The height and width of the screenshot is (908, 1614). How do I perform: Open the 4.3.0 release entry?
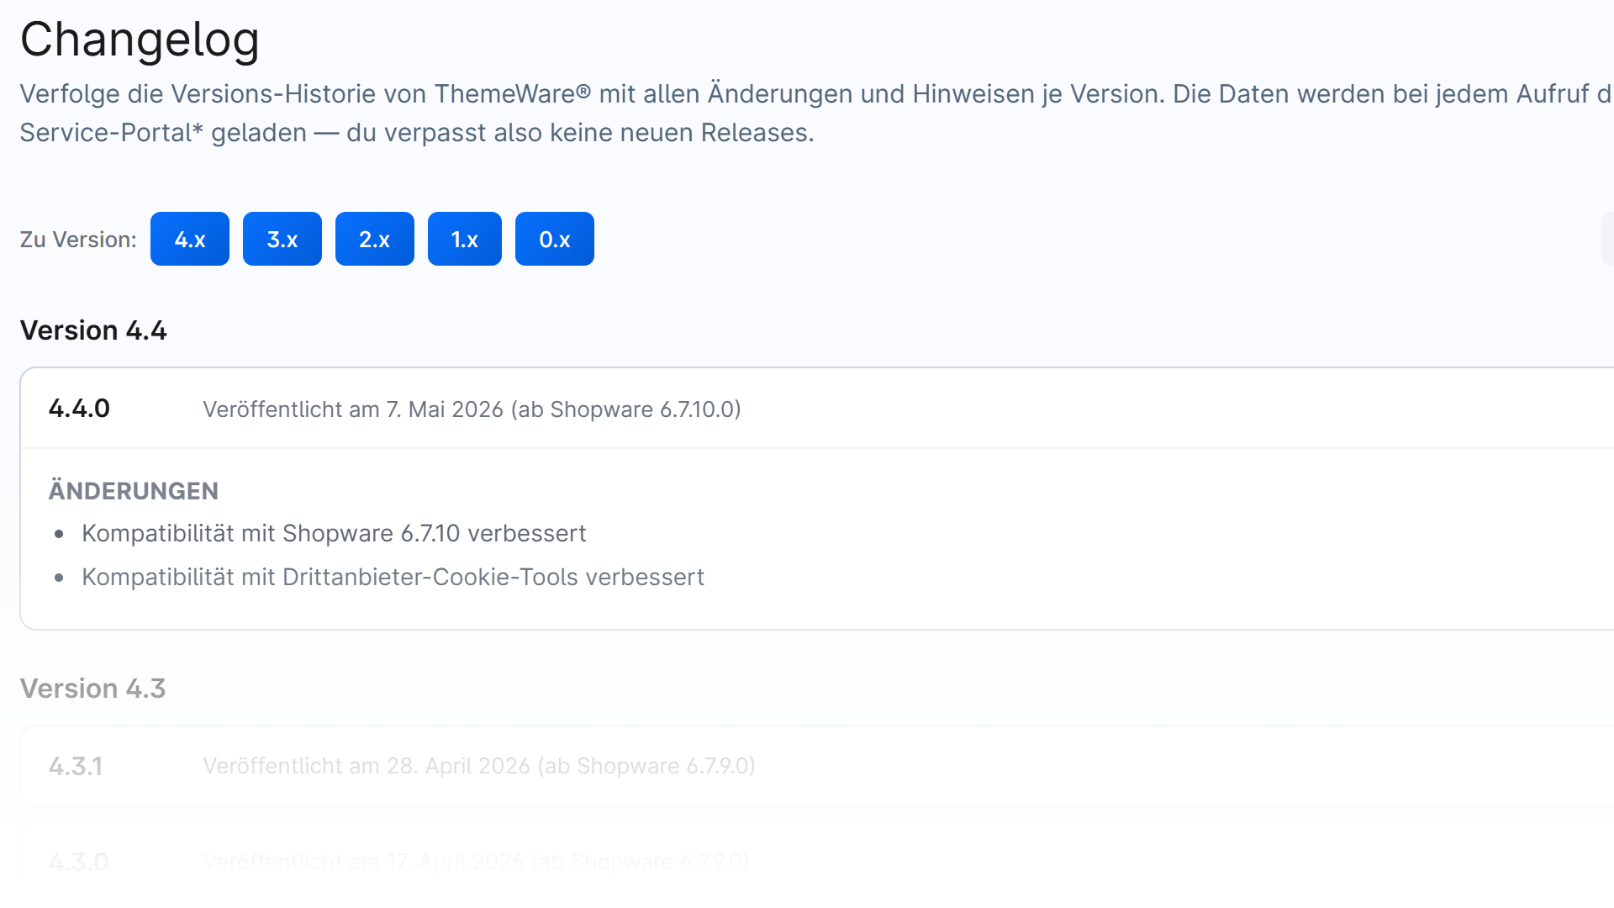pos(817,862)
